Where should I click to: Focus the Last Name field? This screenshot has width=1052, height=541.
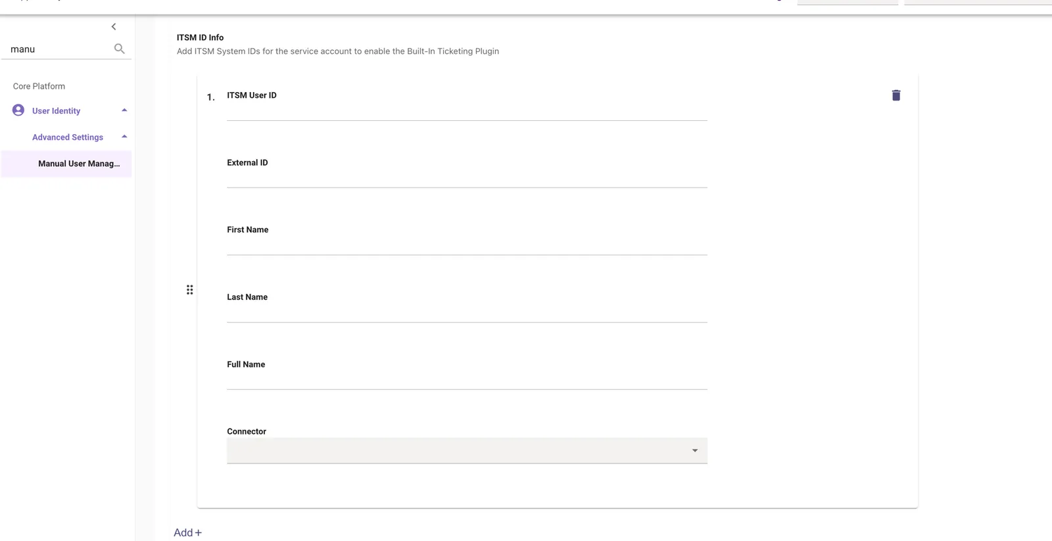coord(467,314)
